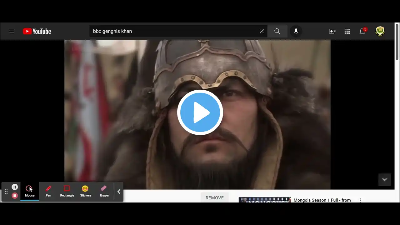Grab the recording toolbar drag handle
Screen dimensions: 400x225
6,192
